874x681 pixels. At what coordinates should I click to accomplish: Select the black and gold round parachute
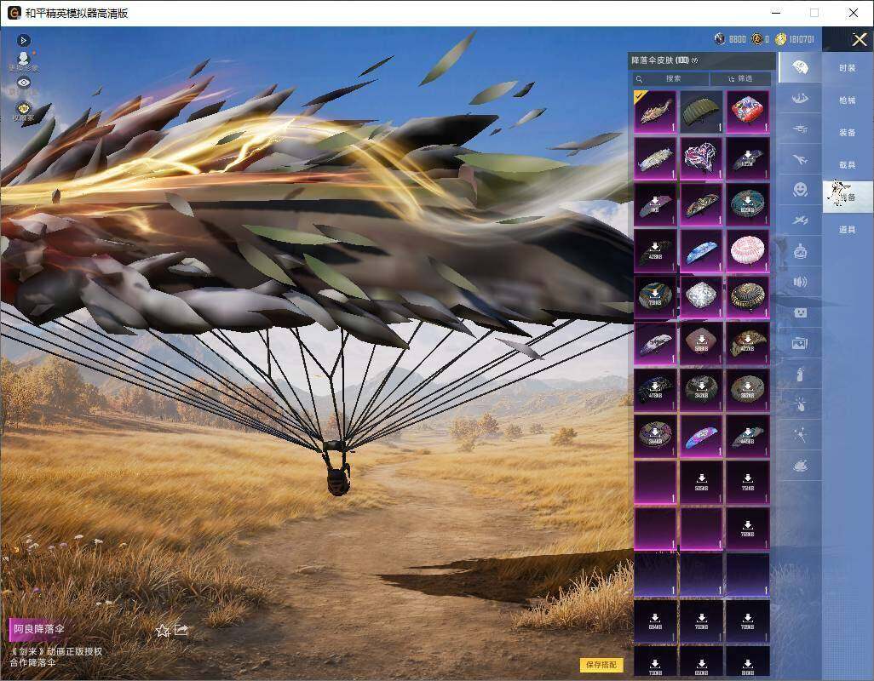(x=748, y=297)
